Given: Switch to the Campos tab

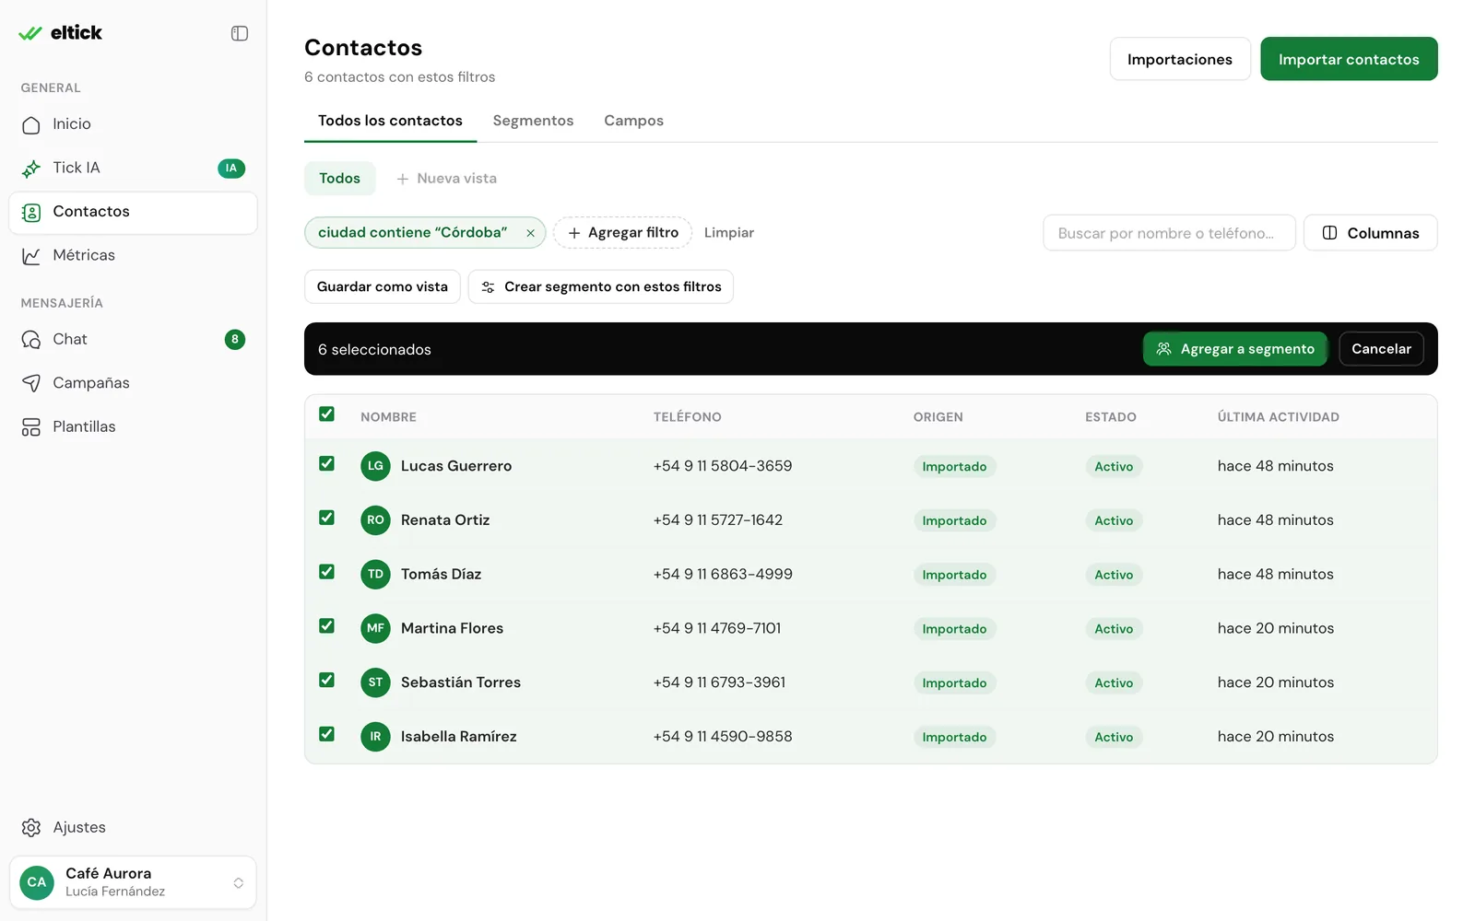Looking at the screenshot, I should point(633,121).
